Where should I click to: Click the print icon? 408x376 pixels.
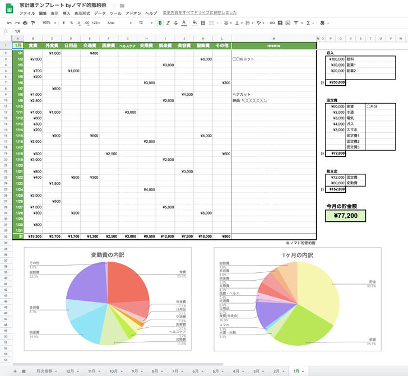coord(25,23)
